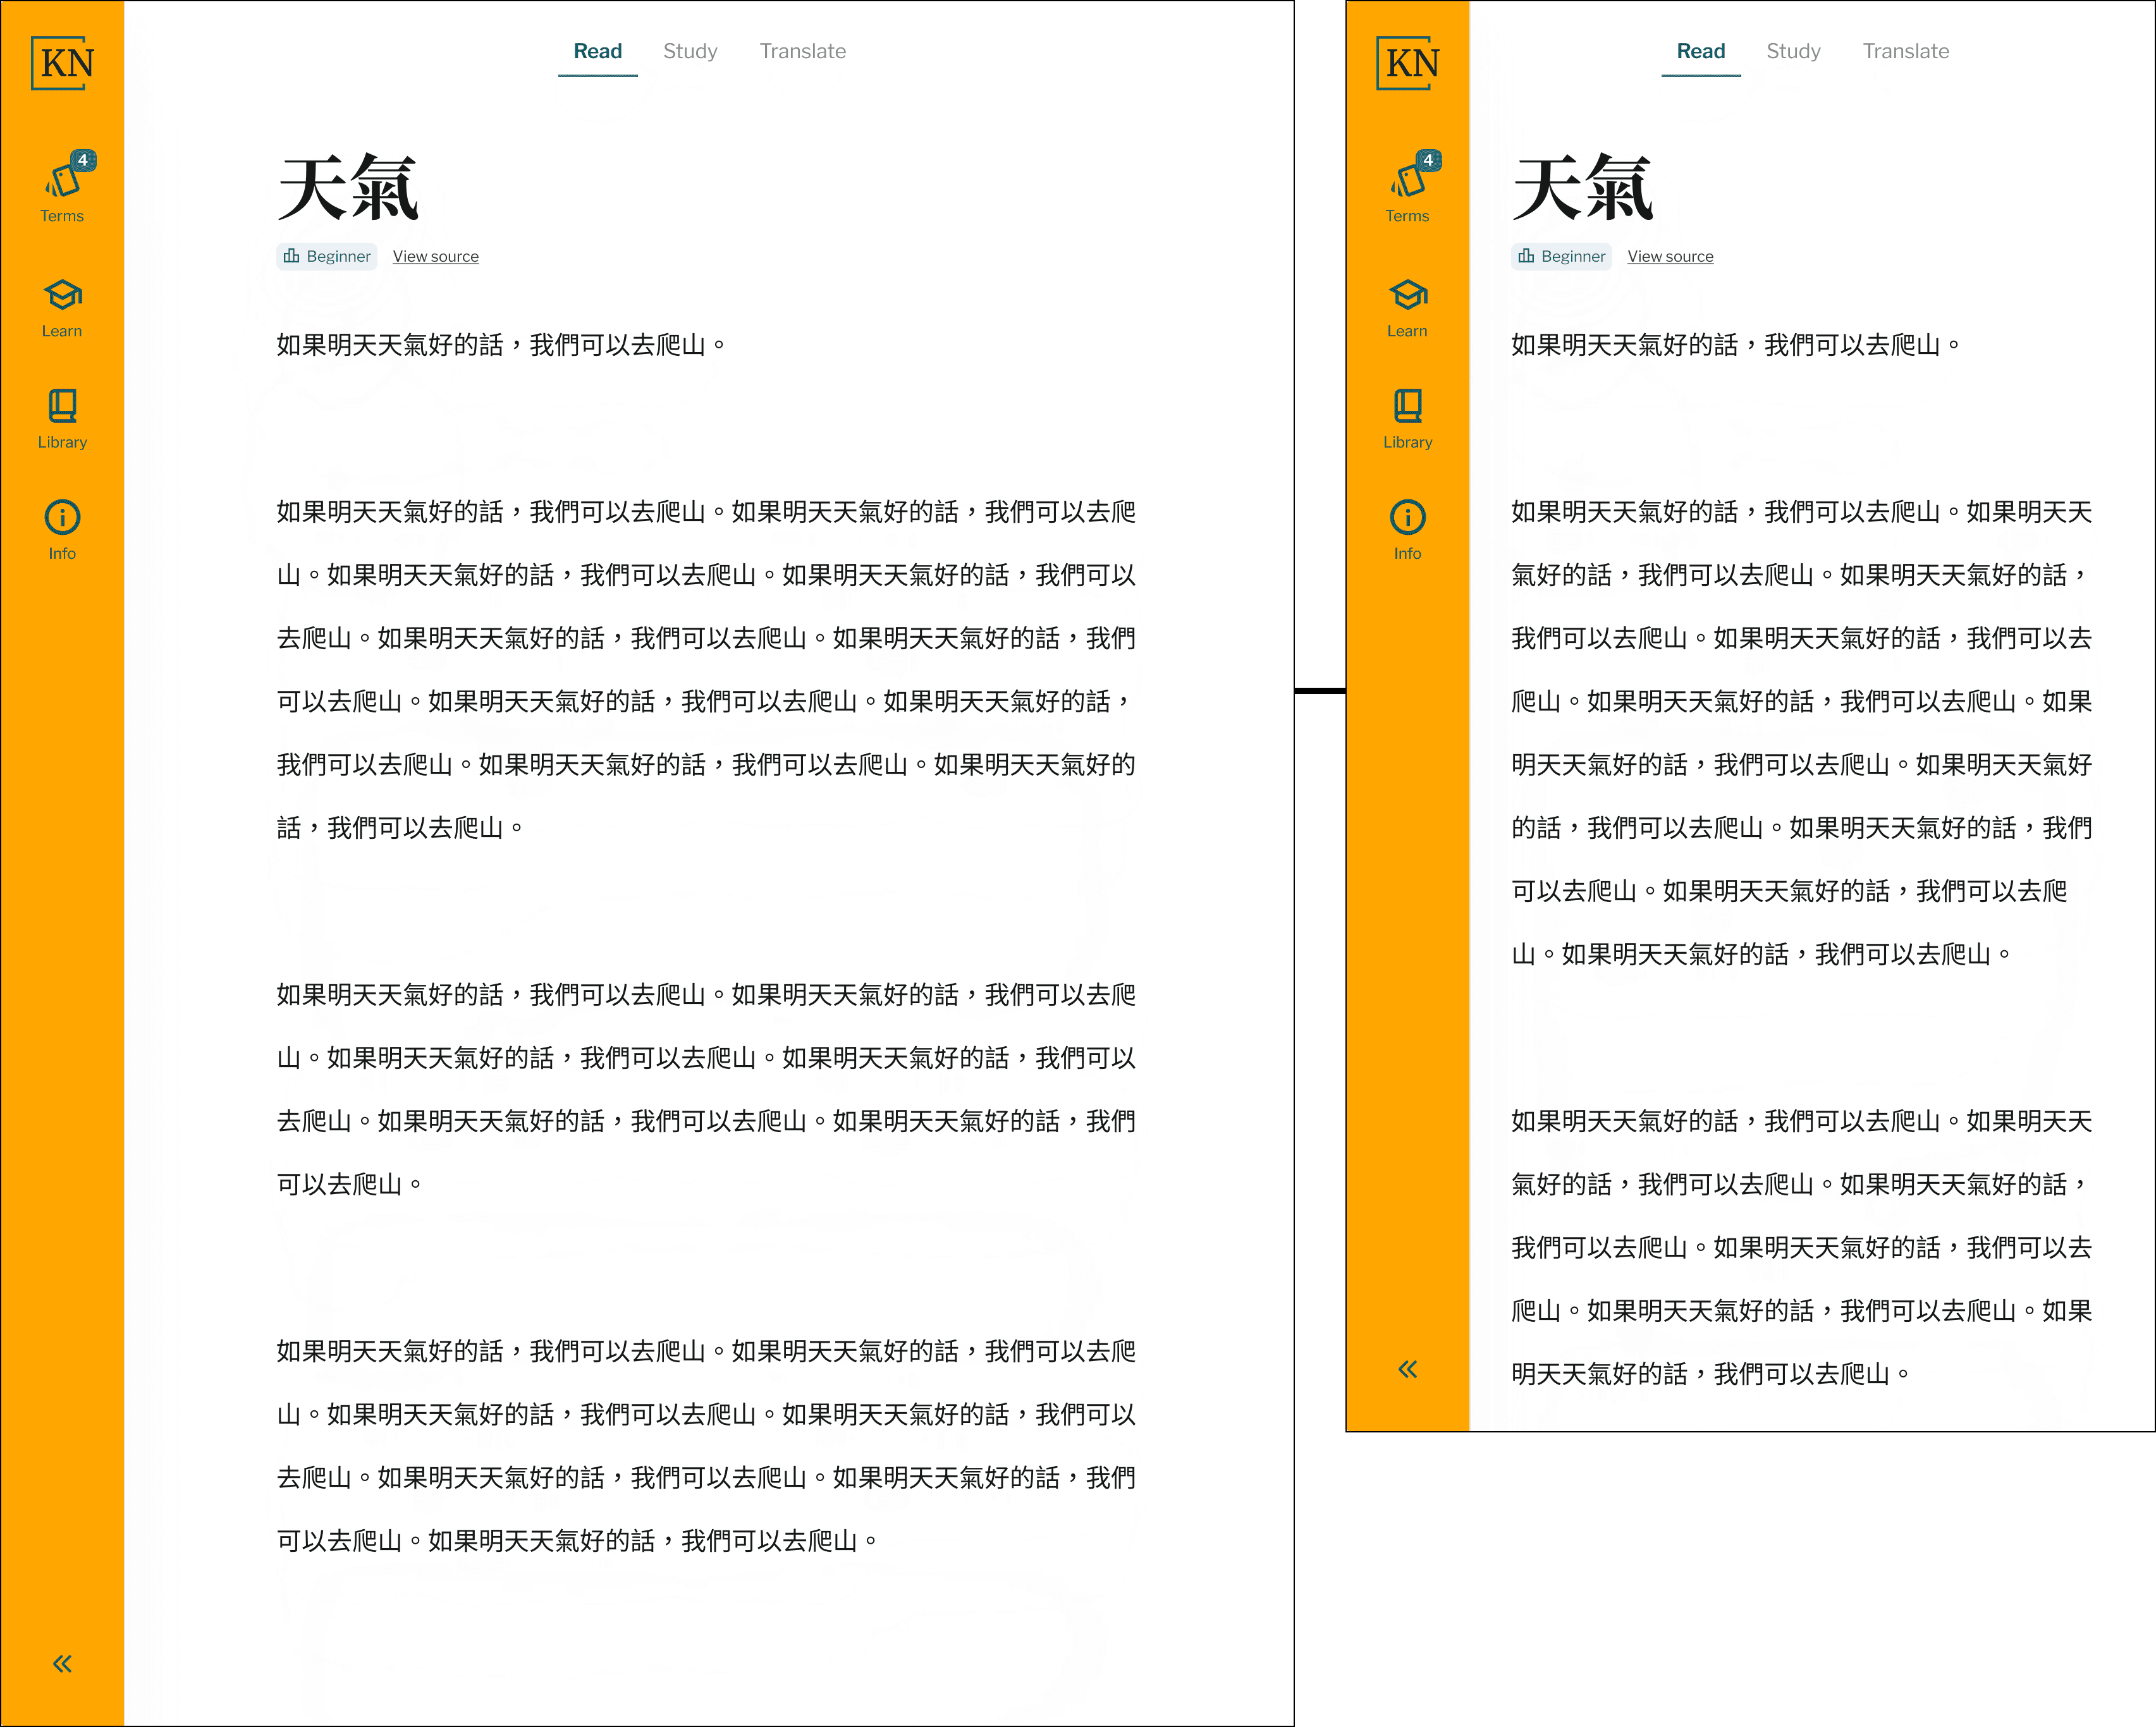Image resolution: width=2156 pixels, height=1727 pixels.
Task: Click KN logo in right window
Action: 1408,63
